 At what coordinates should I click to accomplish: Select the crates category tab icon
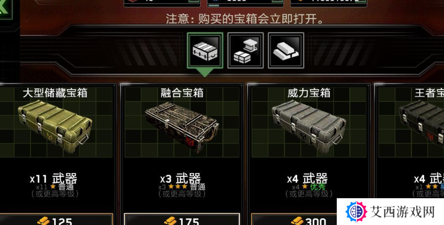click(205, 50)
